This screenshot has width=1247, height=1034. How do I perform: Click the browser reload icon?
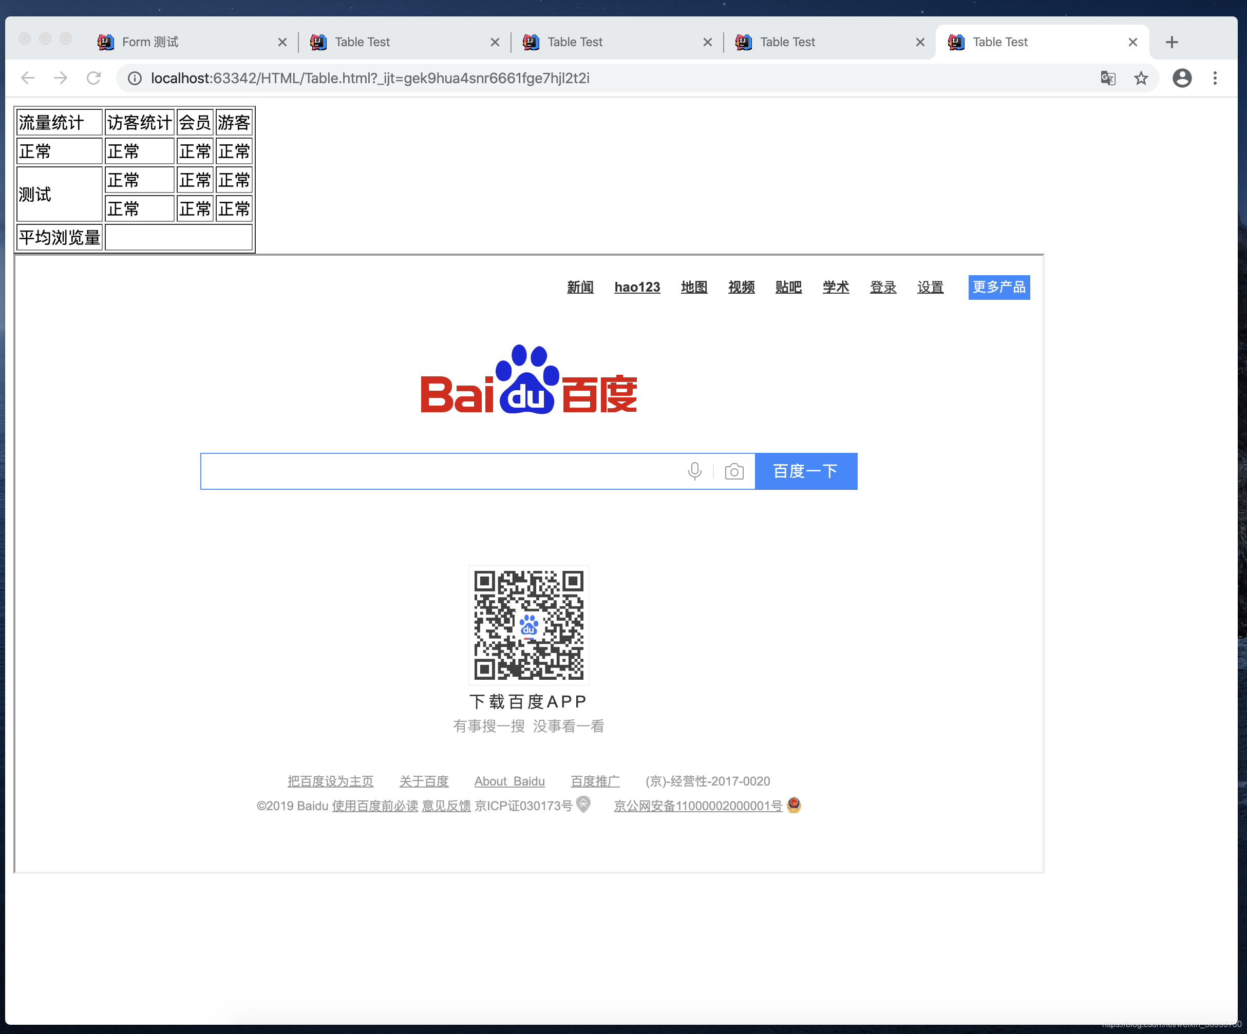click(94, 78)
